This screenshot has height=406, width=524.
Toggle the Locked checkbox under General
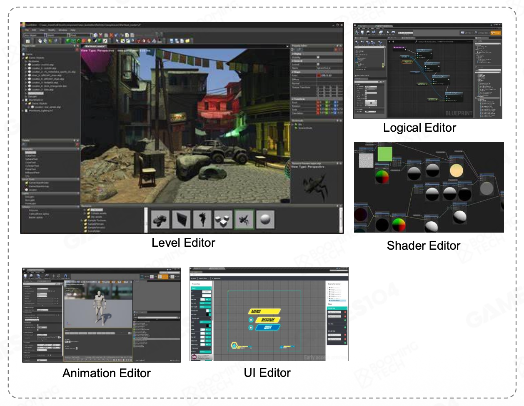pos(318,65)
